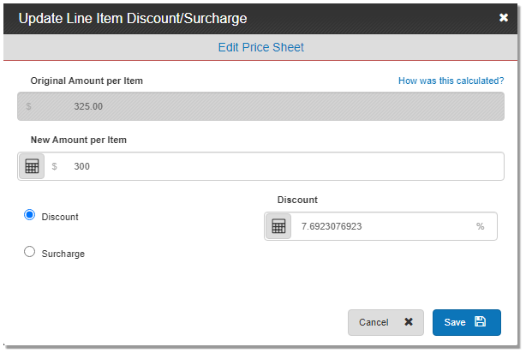Click the percent symbol in Discount field

pyautogui.click(x=481, y=226)
